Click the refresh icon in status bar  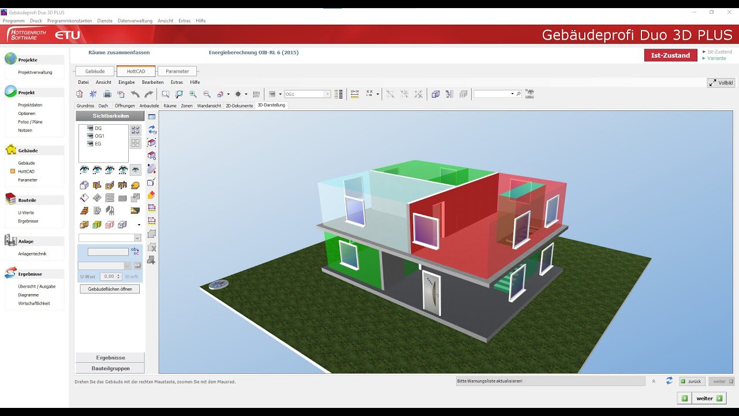(669, 381)
